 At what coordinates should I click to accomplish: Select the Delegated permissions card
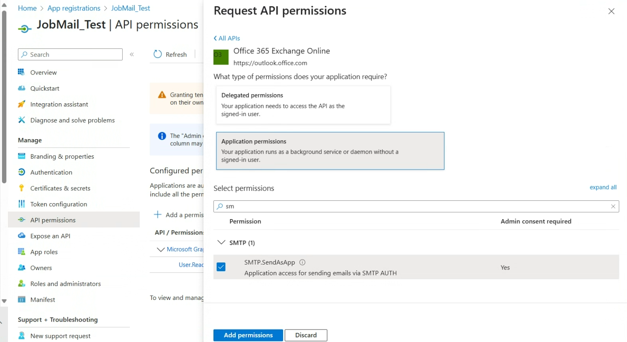[x=303, y=105]
